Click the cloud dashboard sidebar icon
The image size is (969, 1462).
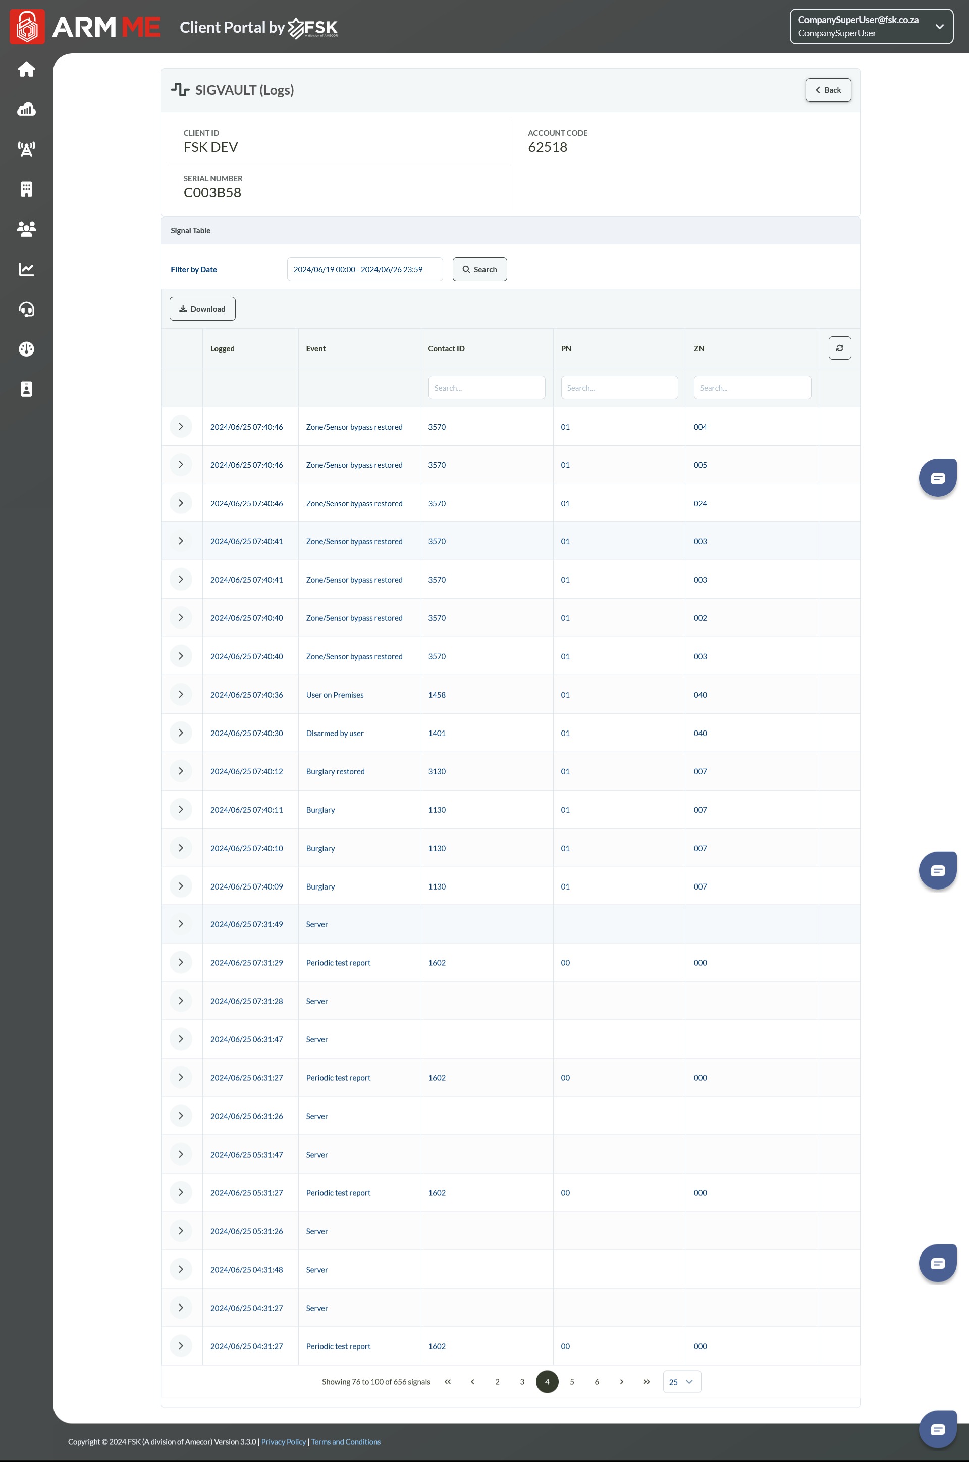(x=26, y=110)
